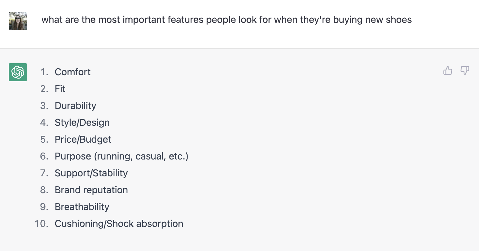Click the list item Comfort
Screen dimensions: 479x251
72,72
